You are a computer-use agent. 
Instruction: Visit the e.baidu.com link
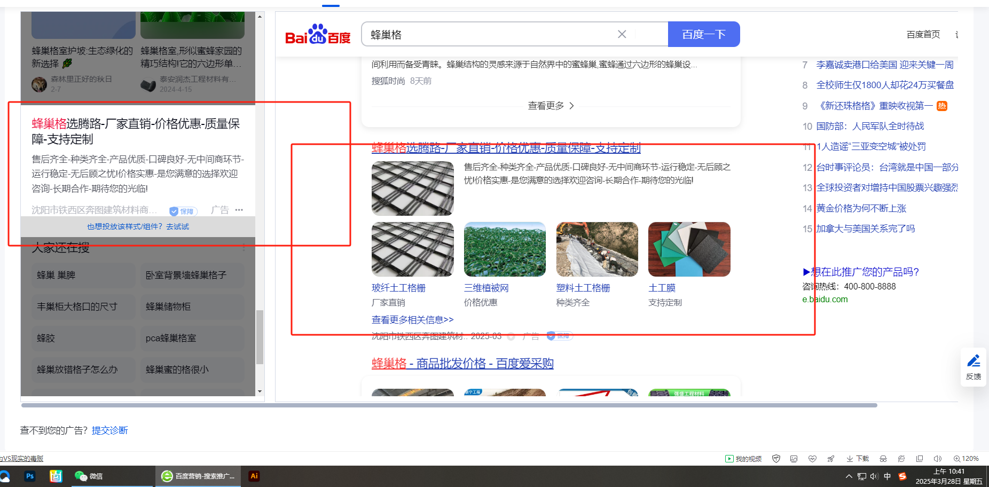(825, 299)
